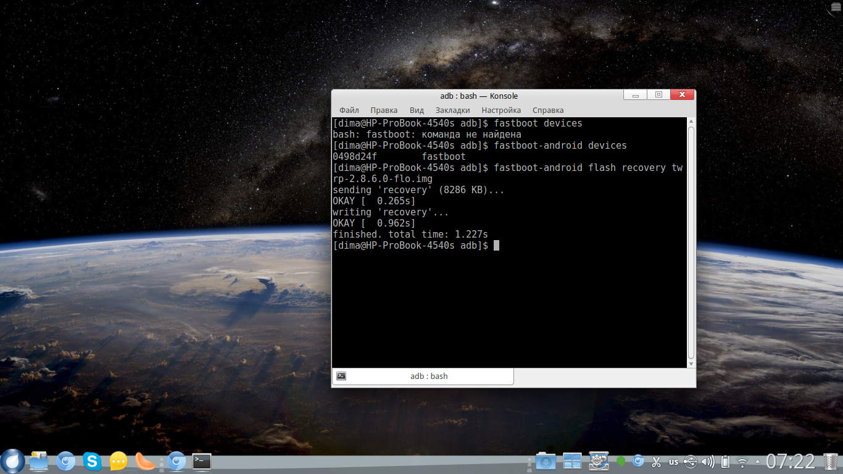Open the Закладки menu
Screen dimensions: 843x474
452,110
